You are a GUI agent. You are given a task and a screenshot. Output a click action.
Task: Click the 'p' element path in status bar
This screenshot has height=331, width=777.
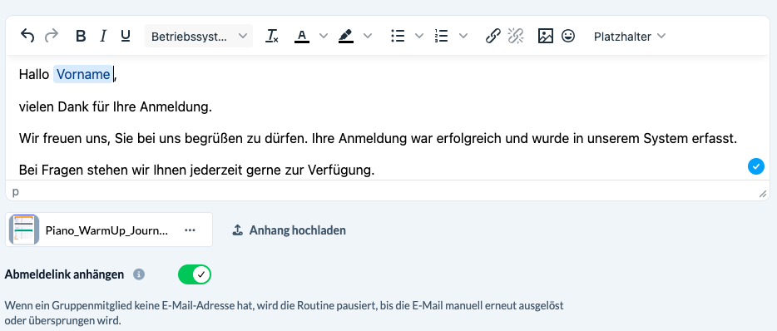point(15,191)
